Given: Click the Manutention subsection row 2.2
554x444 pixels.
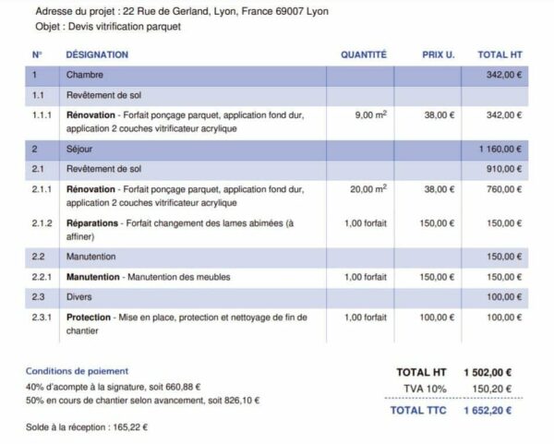Looking at the screenshot, I should tap(277, 258).
